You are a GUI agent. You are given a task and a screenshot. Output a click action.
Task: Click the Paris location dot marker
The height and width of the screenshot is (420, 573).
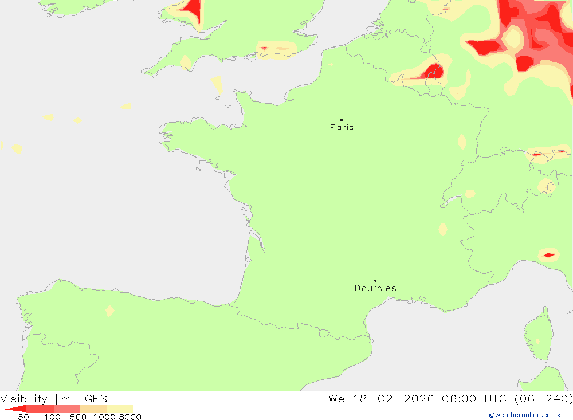click(342, 120)
